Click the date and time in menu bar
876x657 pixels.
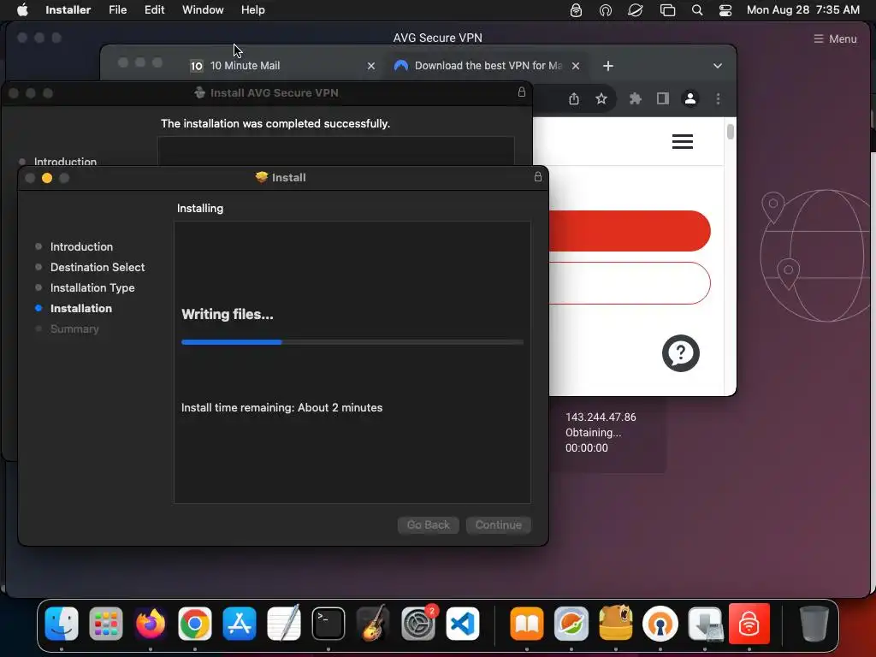pyautogui.click(x=802, y=9)
